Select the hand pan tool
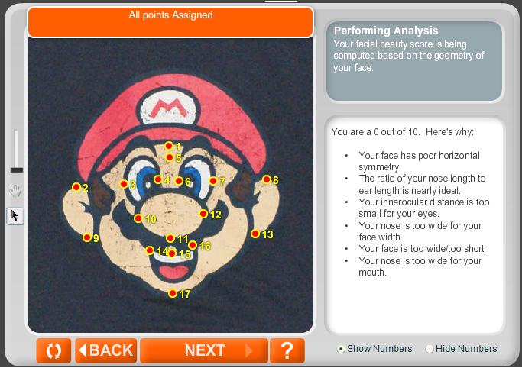The image size is (522, 368). pos(15,191)
